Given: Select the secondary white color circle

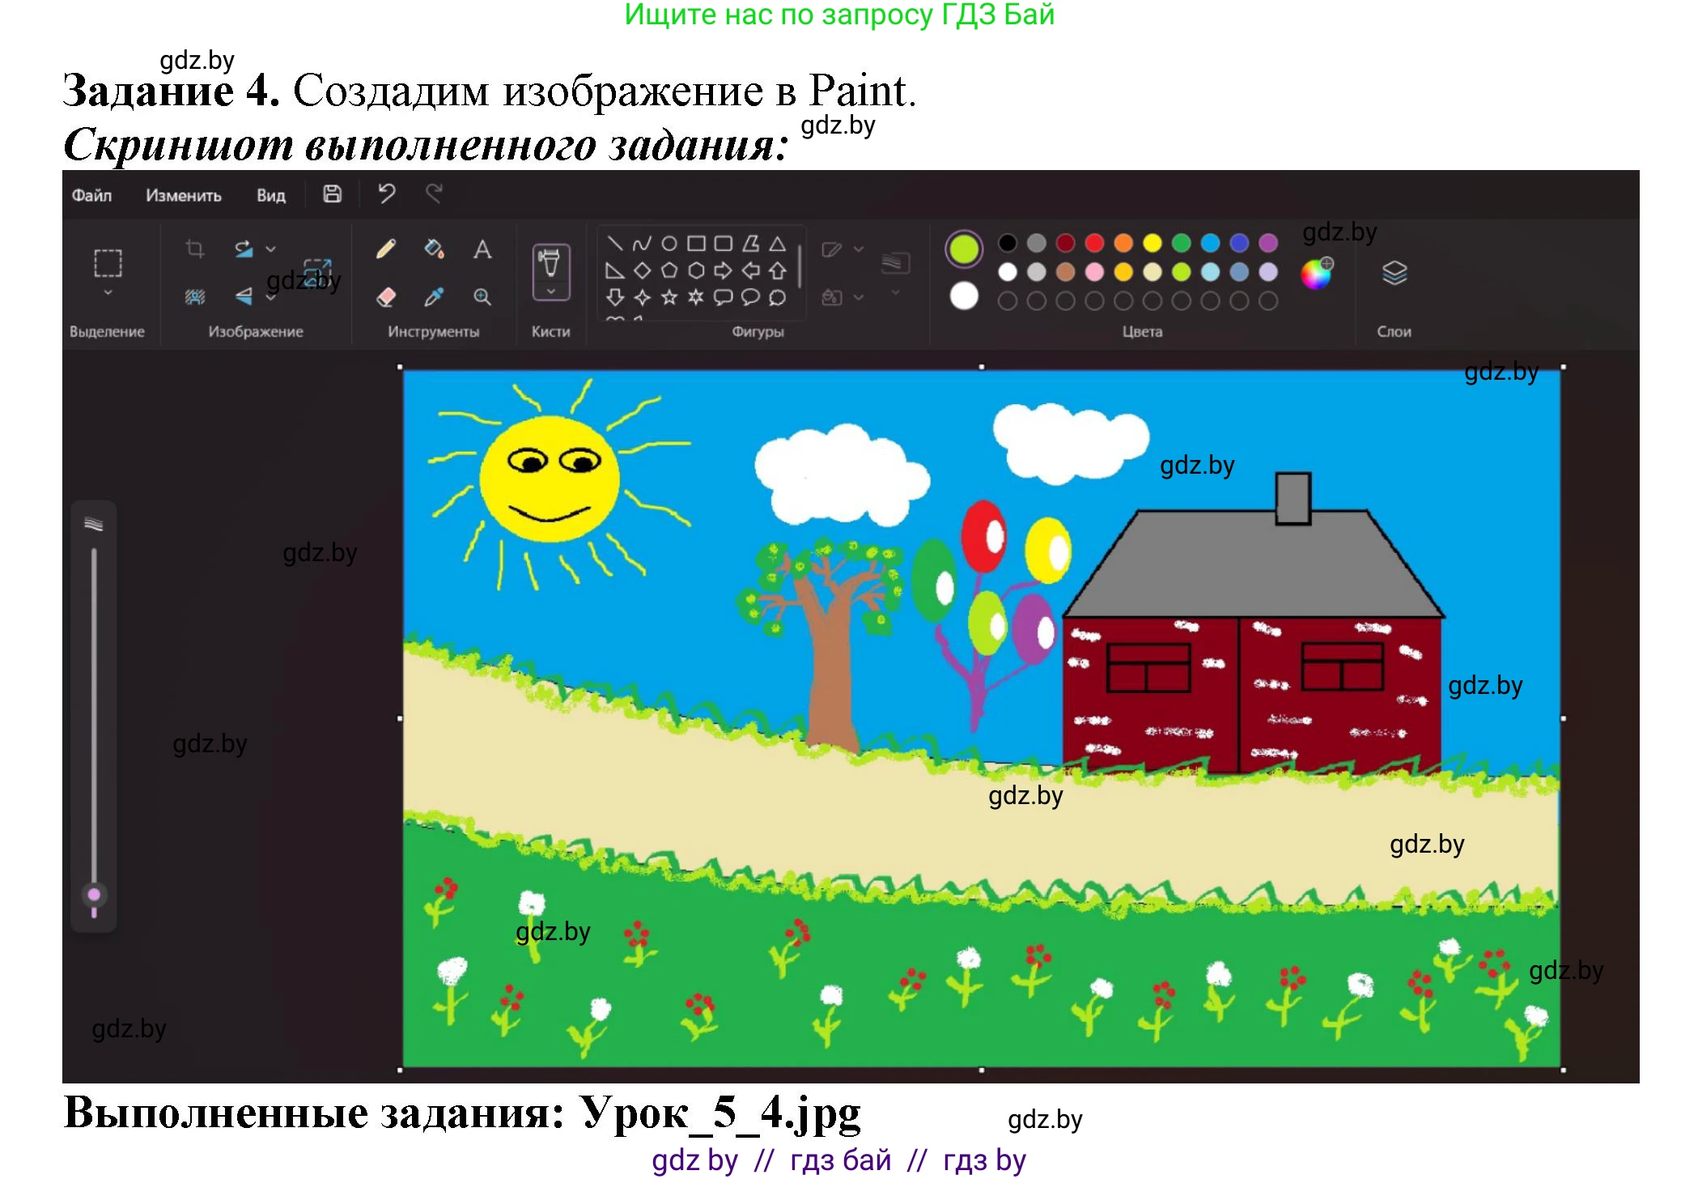Looking at the screenshot, I should tap(963, 296).
